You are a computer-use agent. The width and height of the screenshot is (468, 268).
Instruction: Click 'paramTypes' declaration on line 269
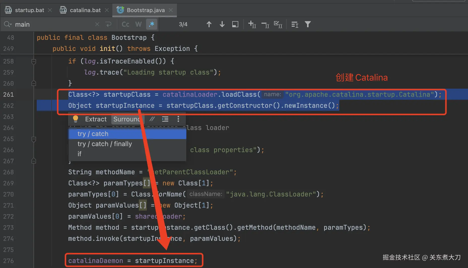click(123, 183)
